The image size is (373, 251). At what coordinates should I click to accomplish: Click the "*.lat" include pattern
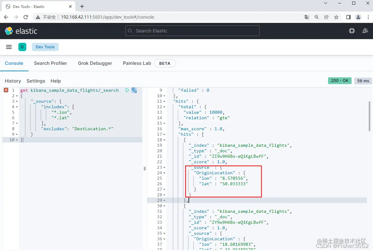point(60,118)
